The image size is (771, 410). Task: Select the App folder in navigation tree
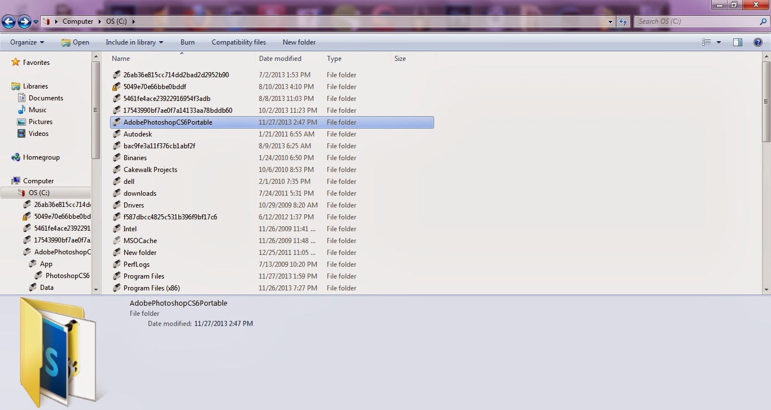(x=46, y=264)
